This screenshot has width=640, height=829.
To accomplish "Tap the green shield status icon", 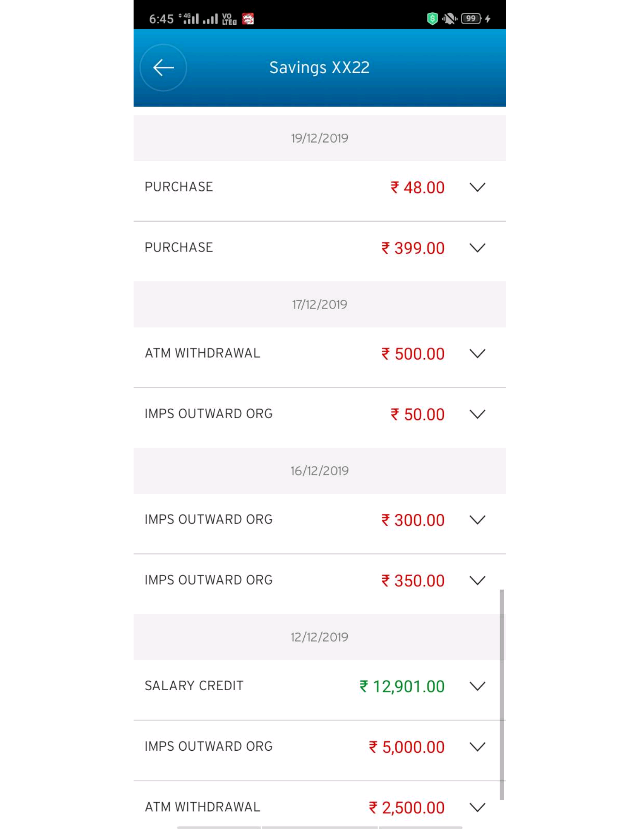I will pyautogui.click(x=432, y=19).
